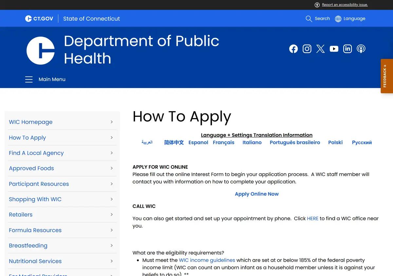Screen dimensions: 393x276
Task: Expand chevron next to Breastfeeding
Action: click(x=112, y=245)
